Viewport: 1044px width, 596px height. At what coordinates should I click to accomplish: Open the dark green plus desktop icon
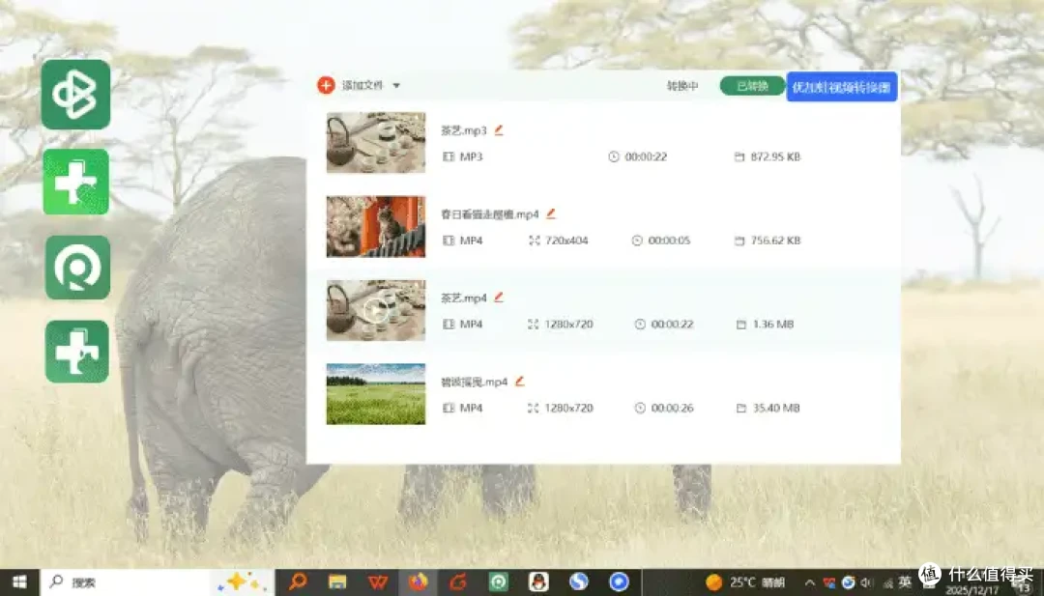pyautogui.click(x=76, y=352)
